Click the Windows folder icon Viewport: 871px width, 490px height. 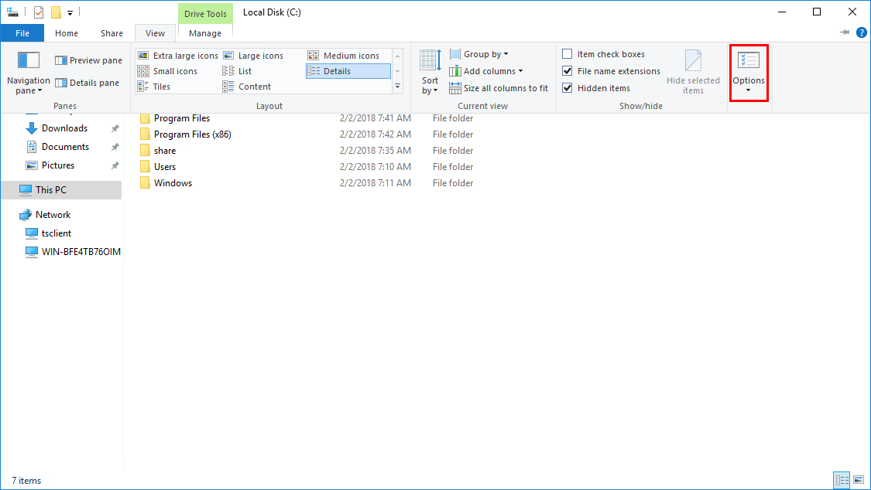tap(145, 183)
